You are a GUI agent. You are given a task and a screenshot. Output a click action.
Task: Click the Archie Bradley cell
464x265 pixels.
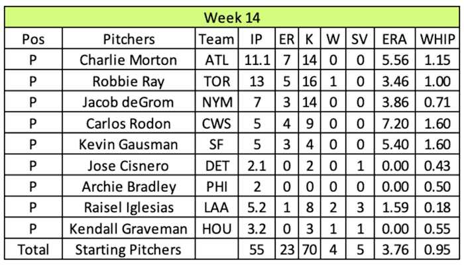(x=129, y=187)
